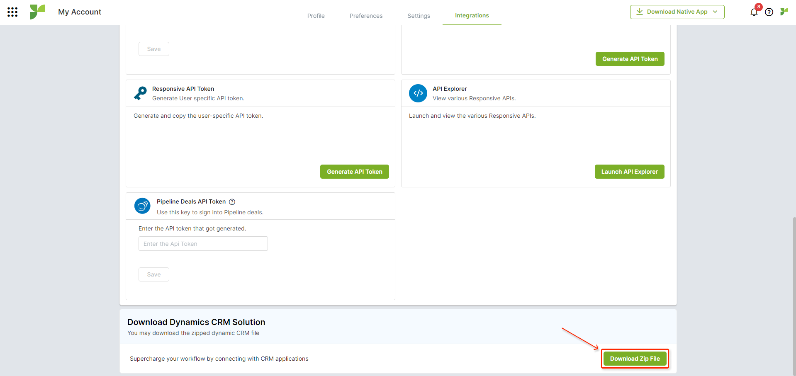Click 'Generate User specific API token.' text

(x=198, y=98)
